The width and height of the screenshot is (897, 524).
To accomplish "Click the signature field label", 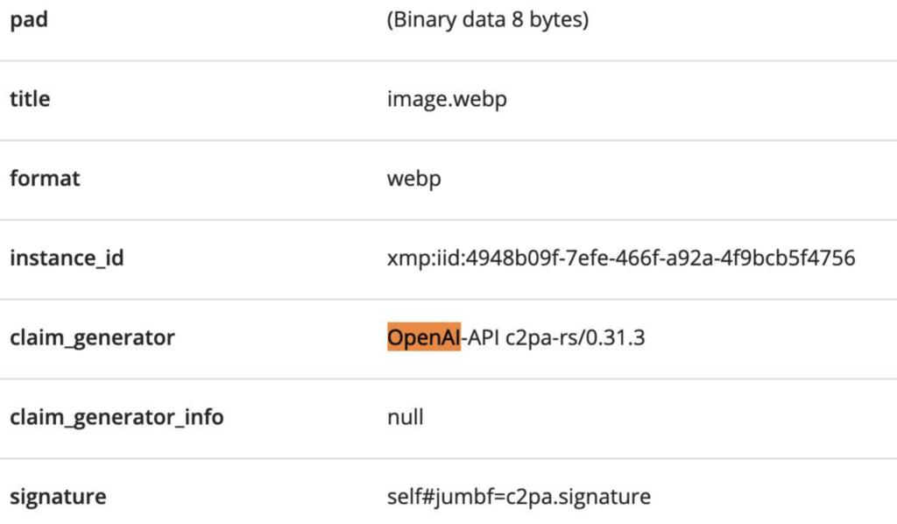I will click(58, 497).
